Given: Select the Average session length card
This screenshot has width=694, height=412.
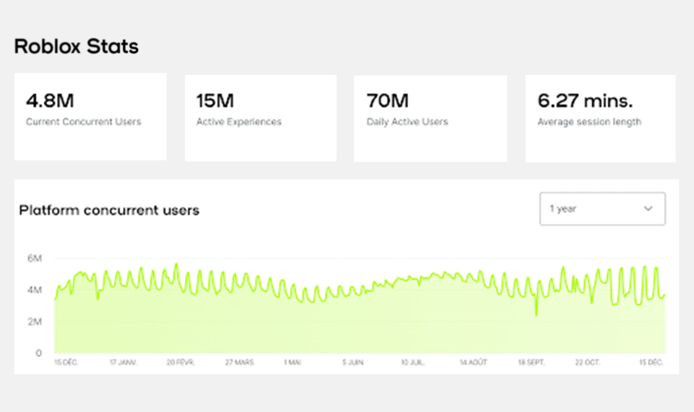Looking at the screenshot, I should [600, 119].
